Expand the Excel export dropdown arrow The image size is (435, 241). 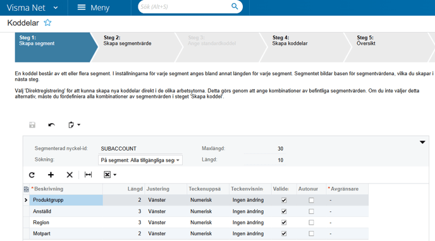(x=115, y=175)
